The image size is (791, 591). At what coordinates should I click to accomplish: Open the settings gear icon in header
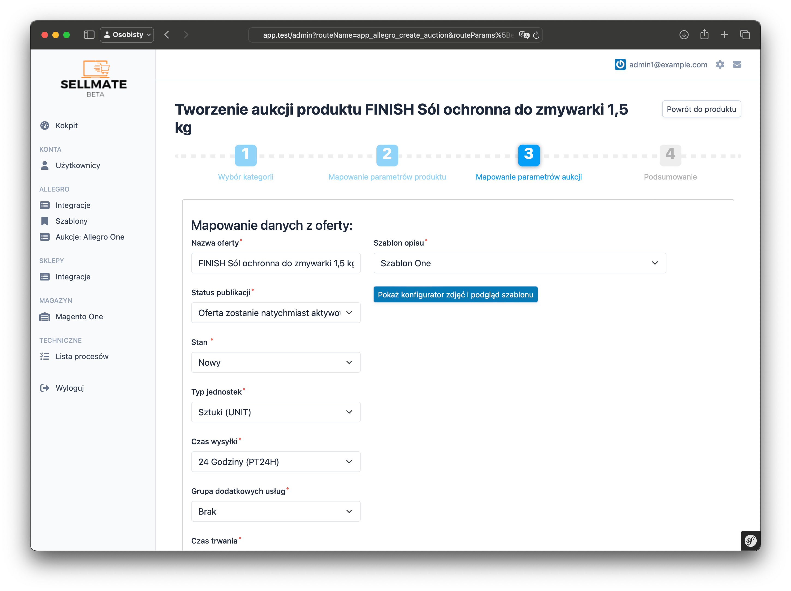(720, 64)
